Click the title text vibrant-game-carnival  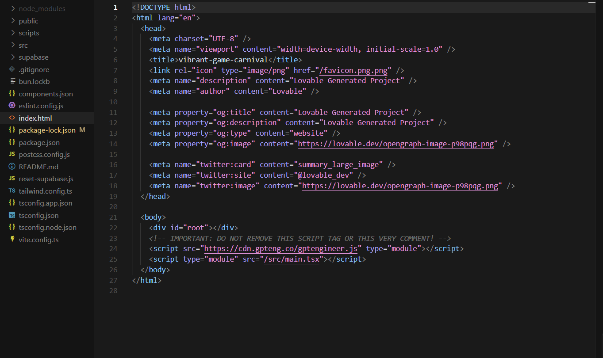pos(223,60)
